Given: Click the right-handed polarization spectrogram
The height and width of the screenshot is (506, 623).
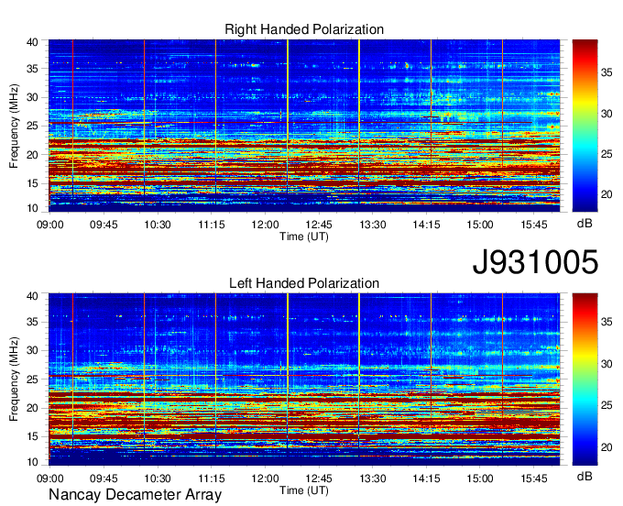Looking at the screenshot, I should (x=304, y=126).
